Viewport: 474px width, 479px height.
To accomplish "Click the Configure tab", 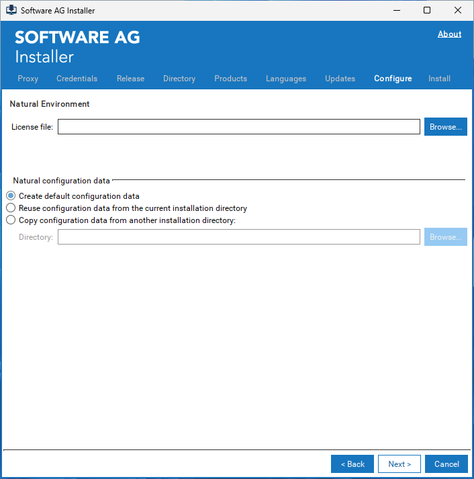I will tap(393, 79).
